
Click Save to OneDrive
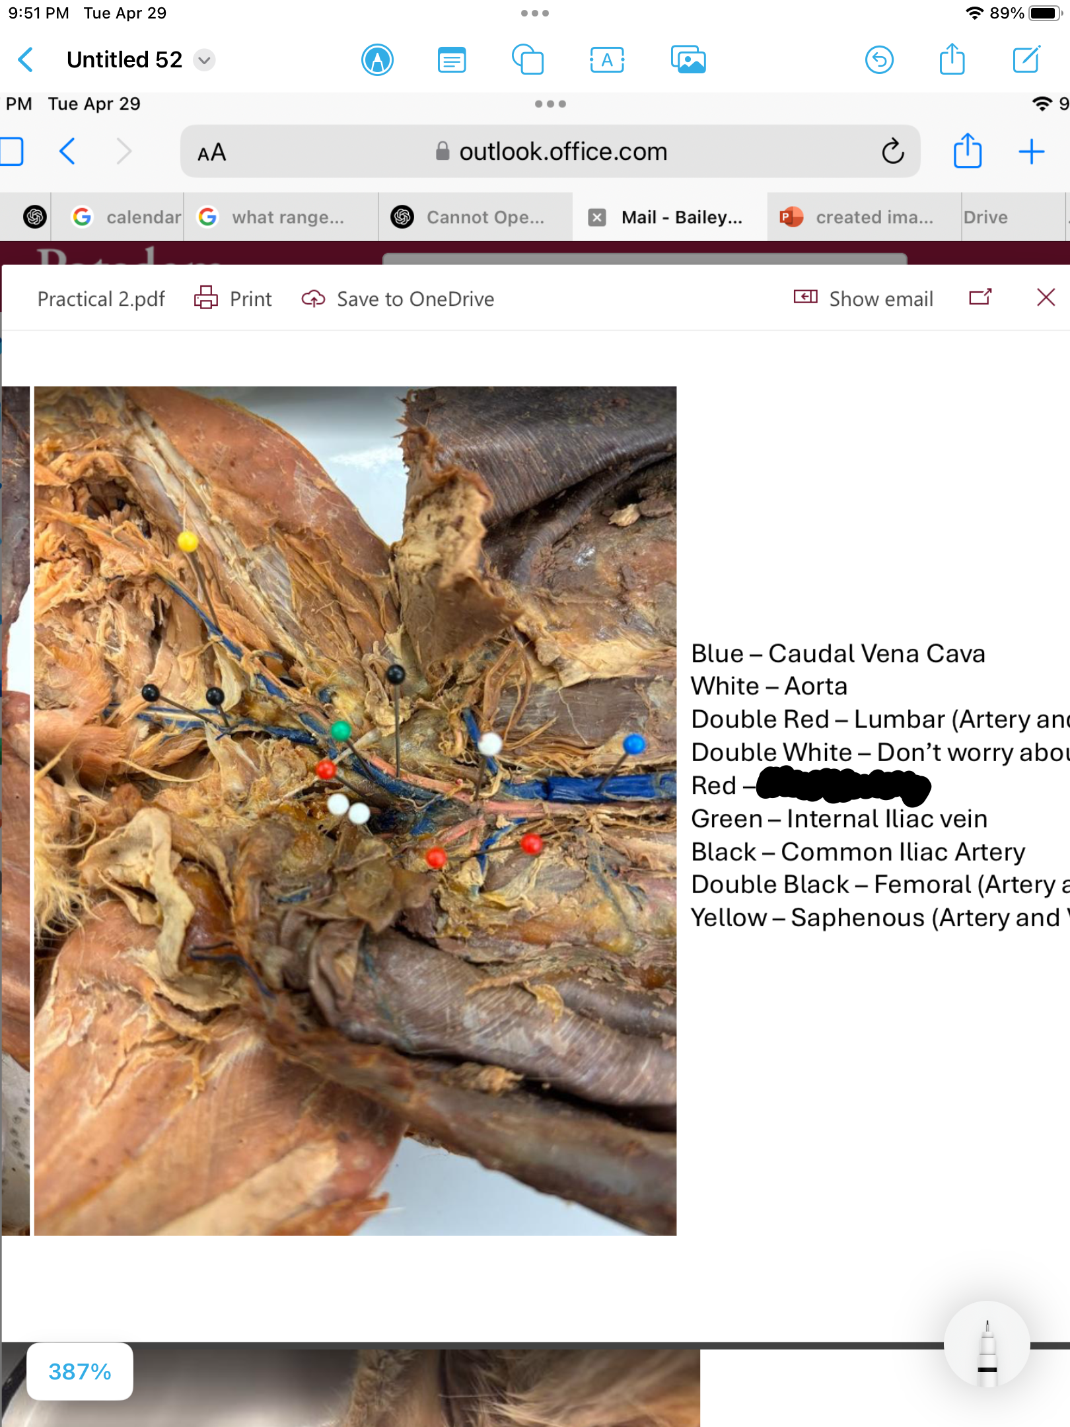click(398, 299)
